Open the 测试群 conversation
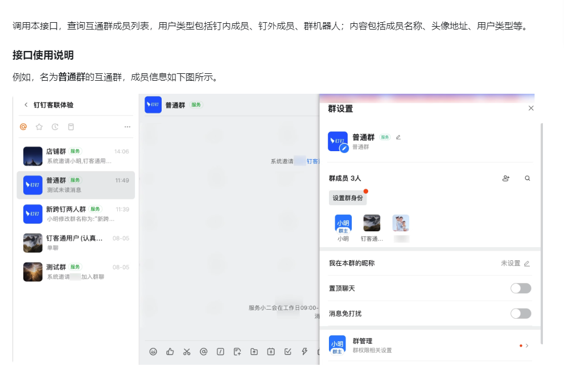This screenshot has height=379, width=564. tap(76, 272)
